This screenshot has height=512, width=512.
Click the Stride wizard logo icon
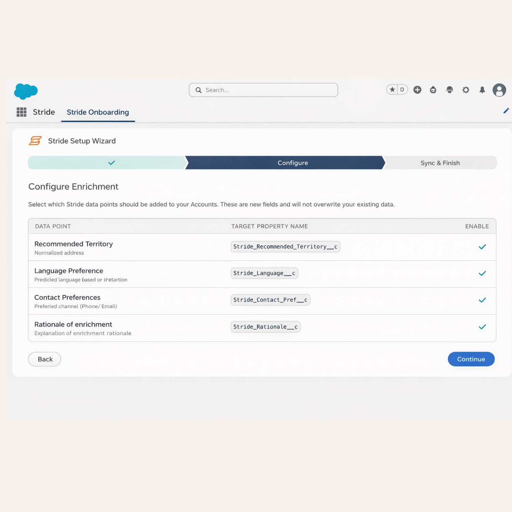pos(35,141)
